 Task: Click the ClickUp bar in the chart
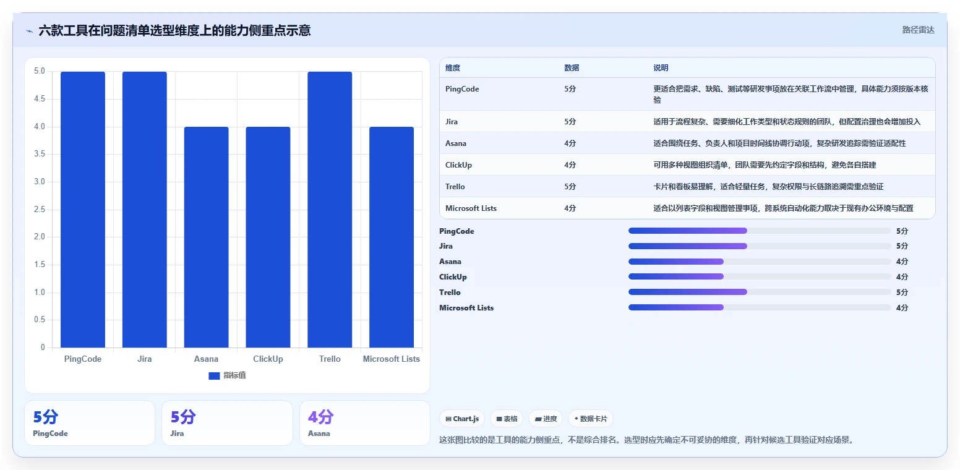tap(268, 237)
